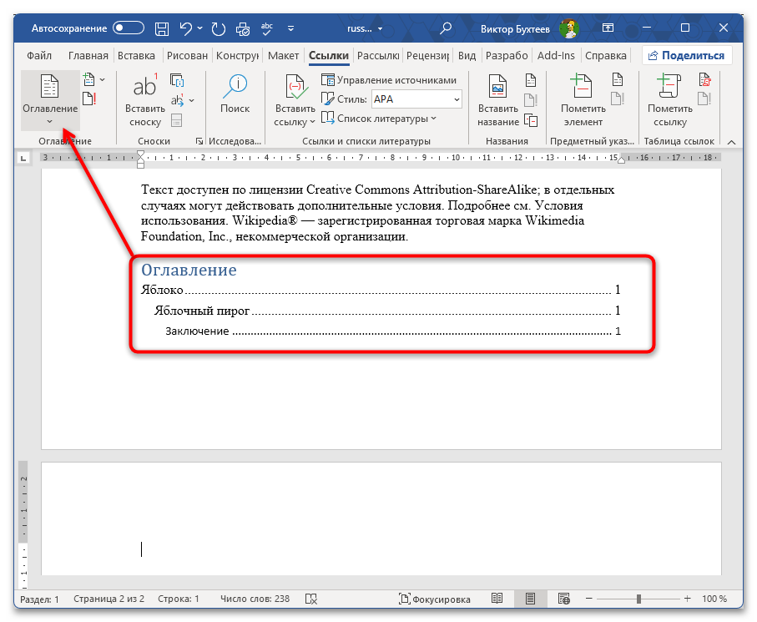757x622 pixels.
Task: Open the Оглавление table of contents button
Action: pos(50,99)
